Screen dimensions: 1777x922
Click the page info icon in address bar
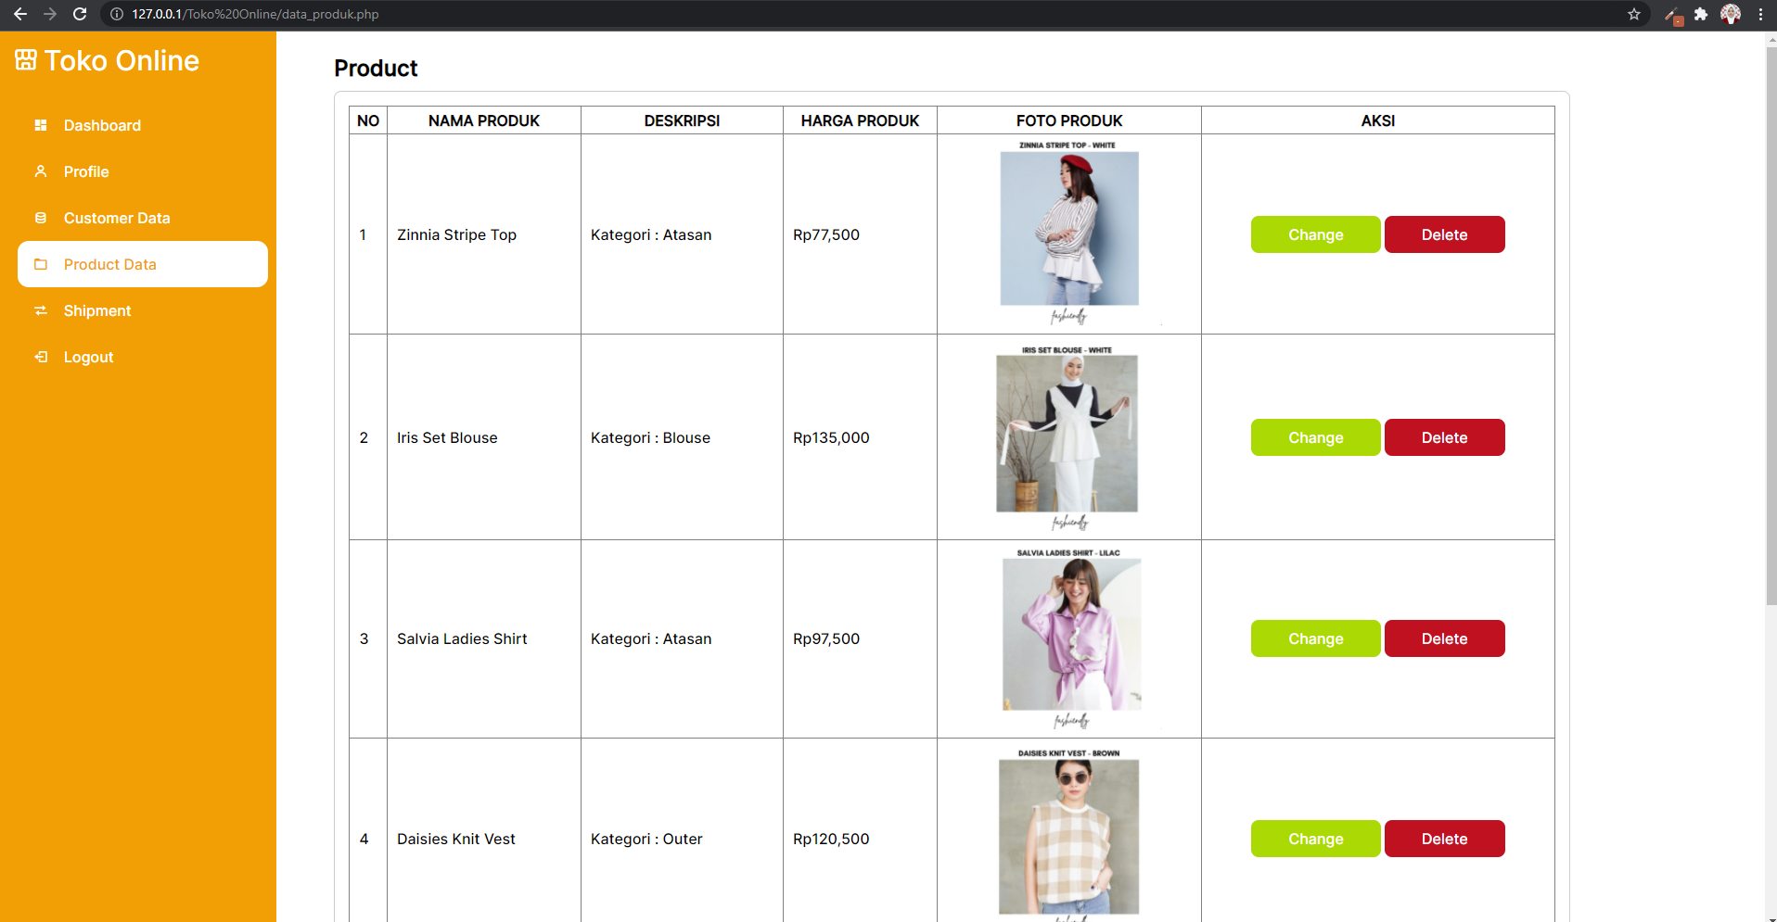tap(115, 15)
